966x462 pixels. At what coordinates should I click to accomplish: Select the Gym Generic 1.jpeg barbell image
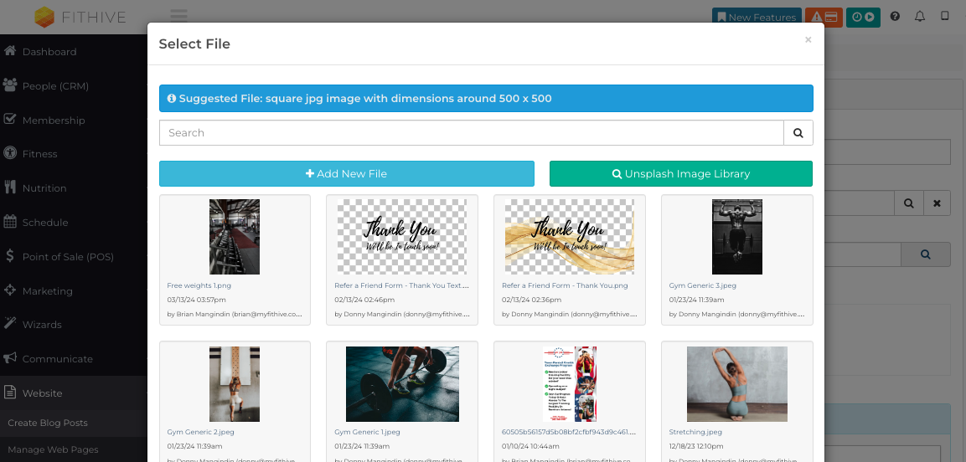[x=401, y=384]
